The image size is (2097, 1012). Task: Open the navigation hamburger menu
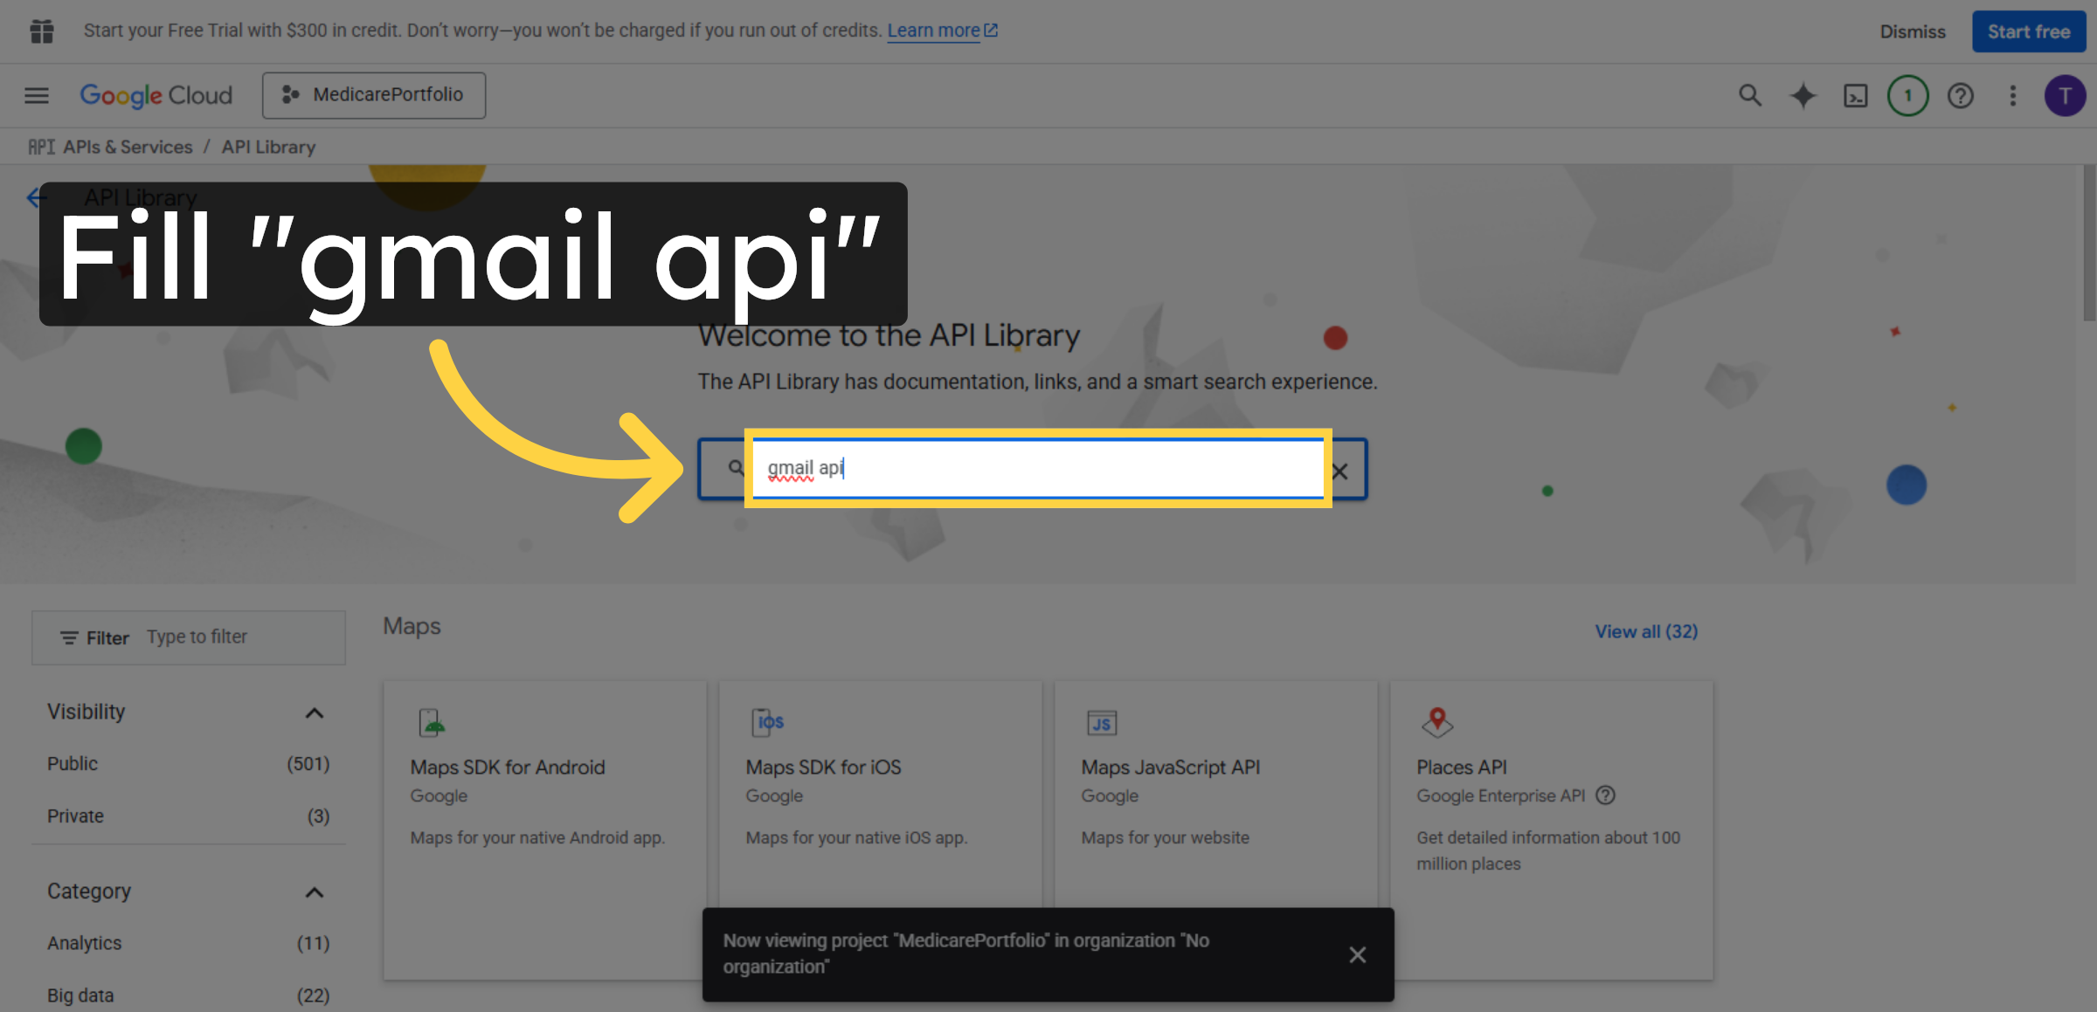[36, 95]
